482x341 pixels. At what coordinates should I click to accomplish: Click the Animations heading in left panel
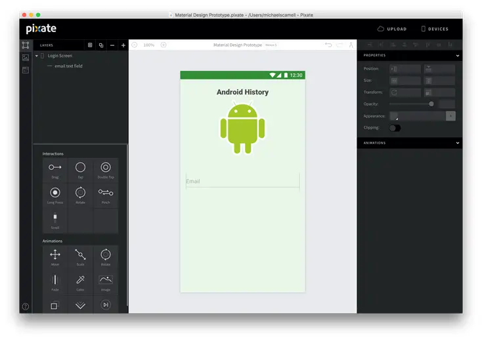point(53,241)
